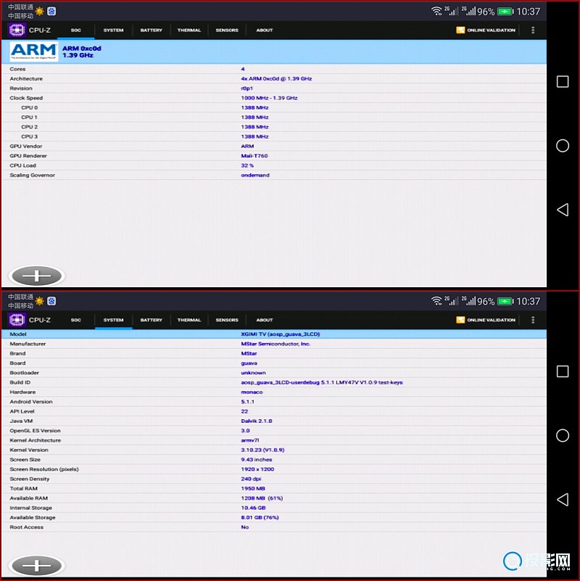
Task: Tap ONLINE VALIDATION in the System-view screenshot
Action: coord(486,320)
